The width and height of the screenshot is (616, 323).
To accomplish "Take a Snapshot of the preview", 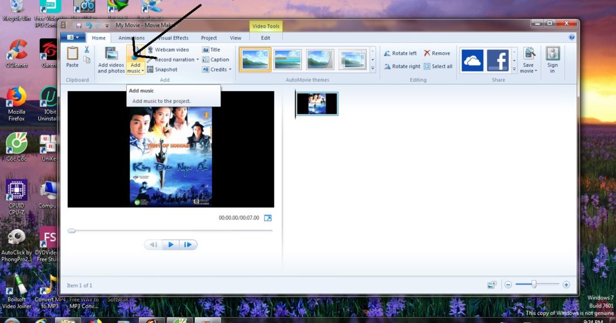I will (163, 69).
